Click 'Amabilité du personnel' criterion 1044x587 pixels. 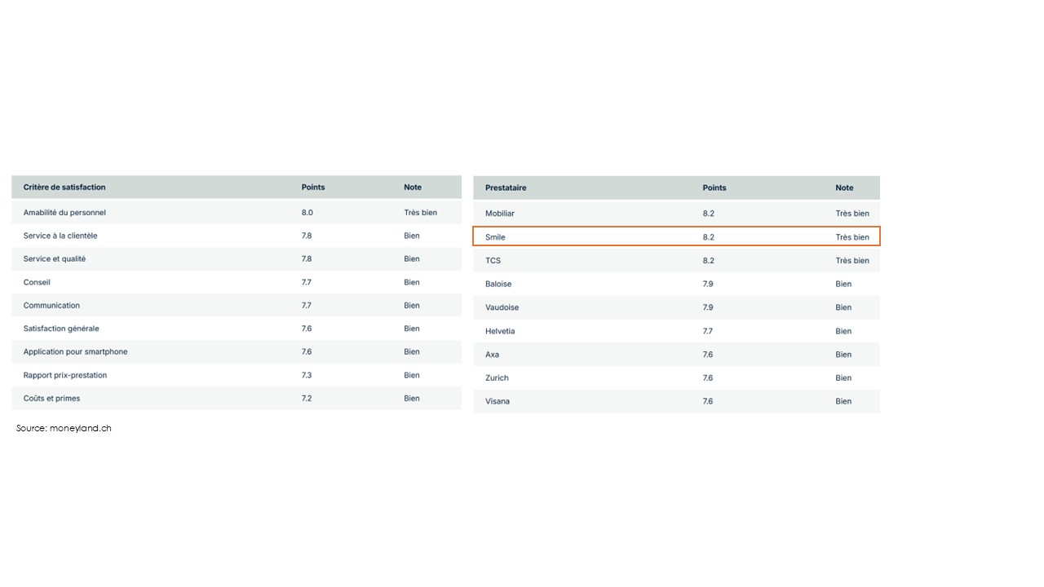click(64, 213)
